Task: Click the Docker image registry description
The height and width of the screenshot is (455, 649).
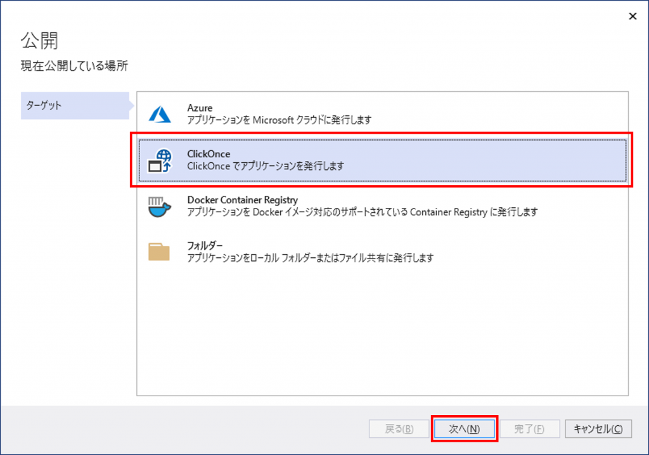Action: pyautogui.click(x=362, y=212)
